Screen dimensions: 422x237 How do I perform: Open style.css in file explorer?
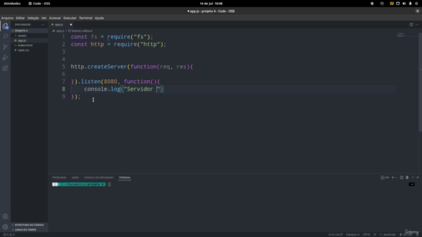(29, 50)
